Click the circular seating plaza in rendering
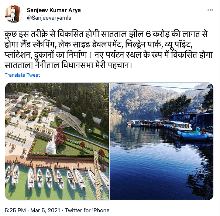Viewport: 220px width, 216px height. (x=29, y=114)
